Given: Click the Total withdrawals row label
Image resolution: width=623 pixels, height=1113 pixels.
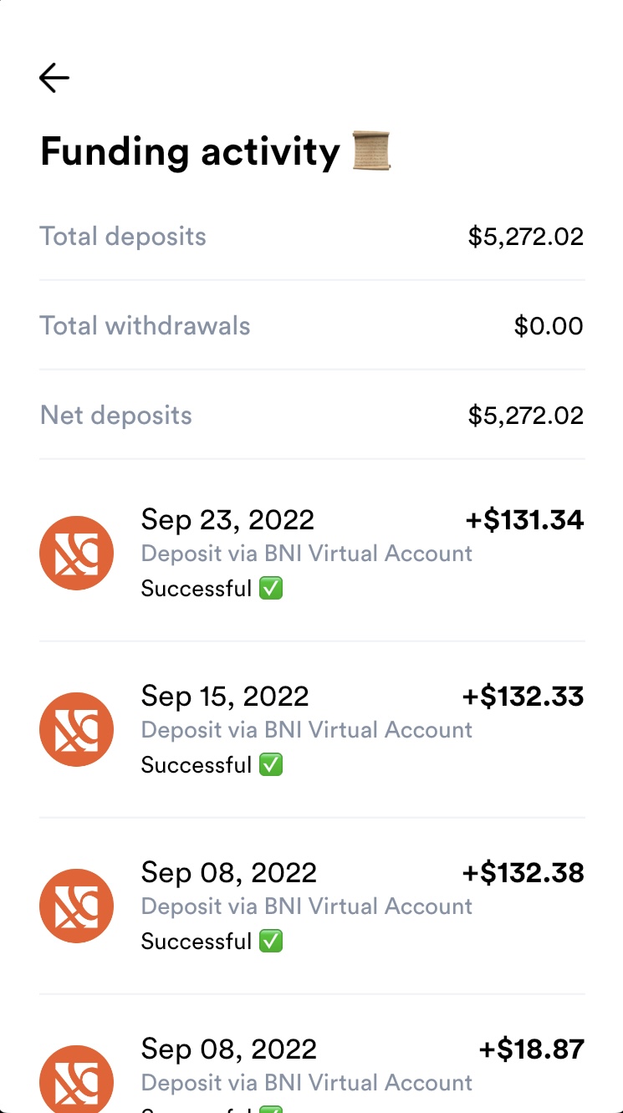Looking at the screenshot, I should pyautogui.click(x=145, y=326).
